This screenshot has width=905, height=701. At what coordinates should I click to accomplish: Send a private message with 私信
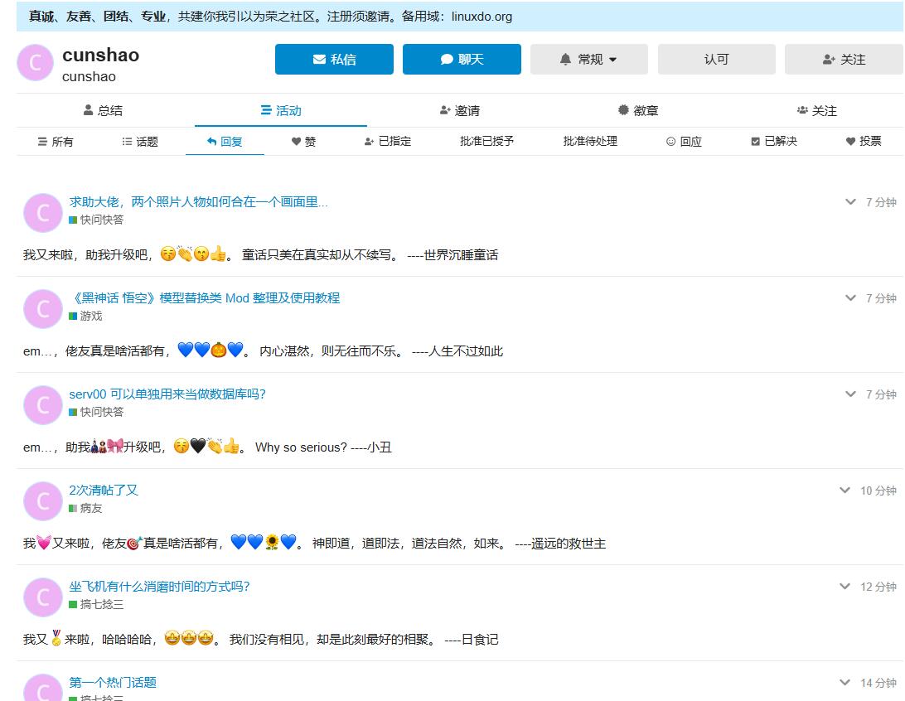[x=334, y=59]
